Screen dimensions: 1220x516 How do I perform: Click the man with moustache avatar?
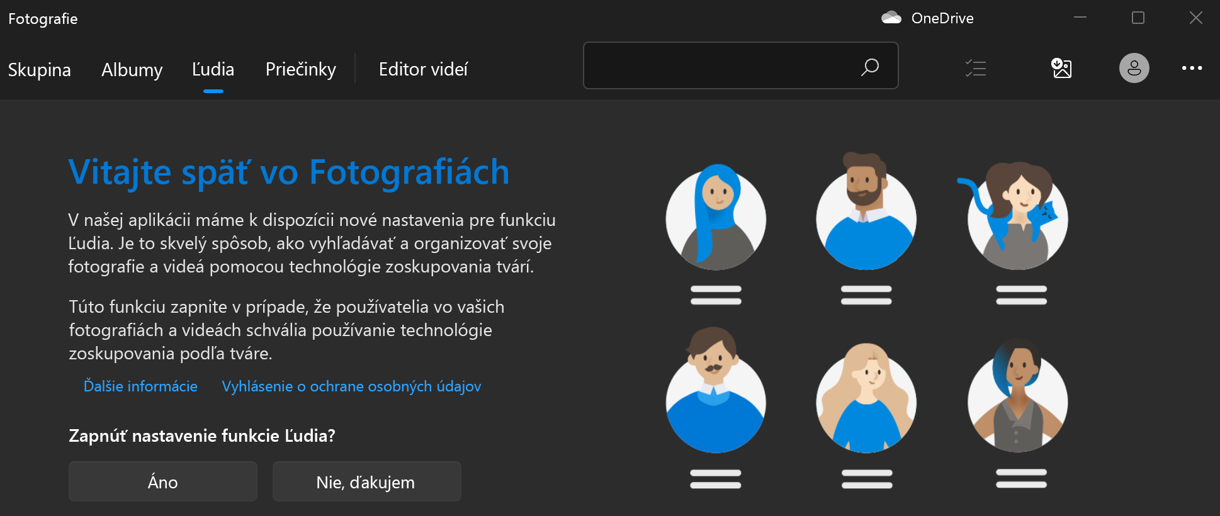[716, 390]
